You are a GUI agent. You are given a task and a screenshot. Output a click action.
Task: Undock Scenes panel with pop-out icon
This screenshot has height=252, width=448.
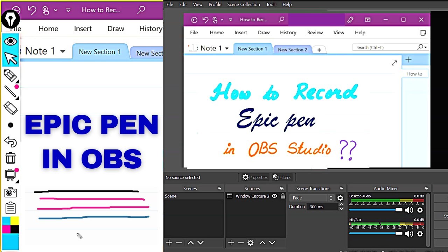(219, 189)
